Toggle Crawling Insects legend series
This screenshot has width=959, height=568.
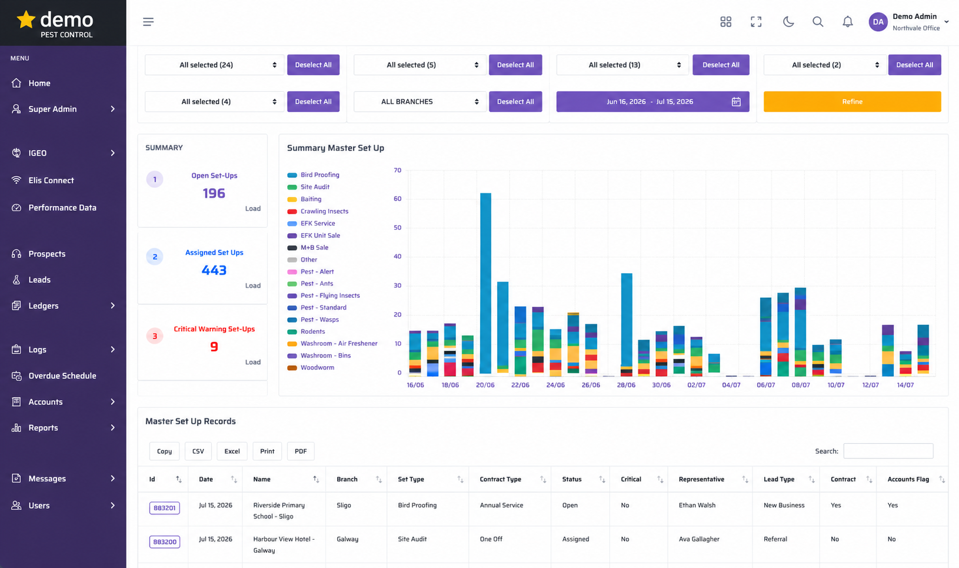point(318,211)
